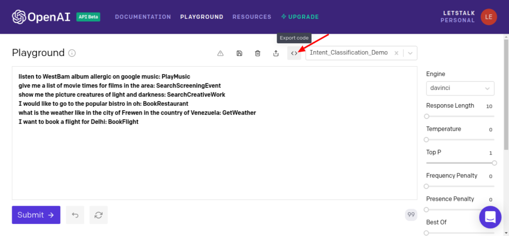Open the Engine davinci dropdown
Screen dimensions: 509x236
tap(460, 88)
